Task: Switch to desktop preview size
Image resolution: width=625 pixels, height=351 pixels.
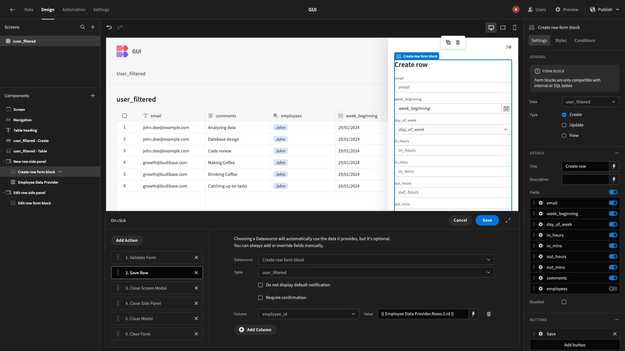Action: click(x=491, y=28)
